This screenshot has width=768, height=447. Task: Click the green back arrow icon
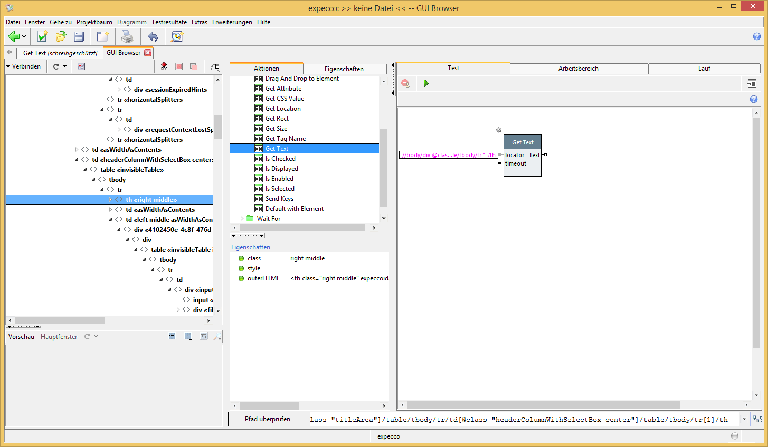tap(14, 36)
